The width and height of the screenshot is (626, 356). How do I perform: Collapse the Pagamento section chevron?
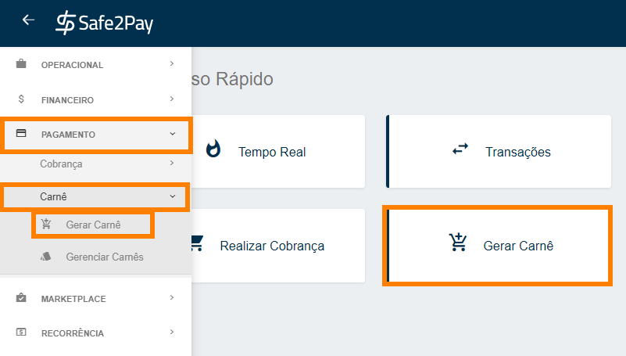(x=173, y=134)
